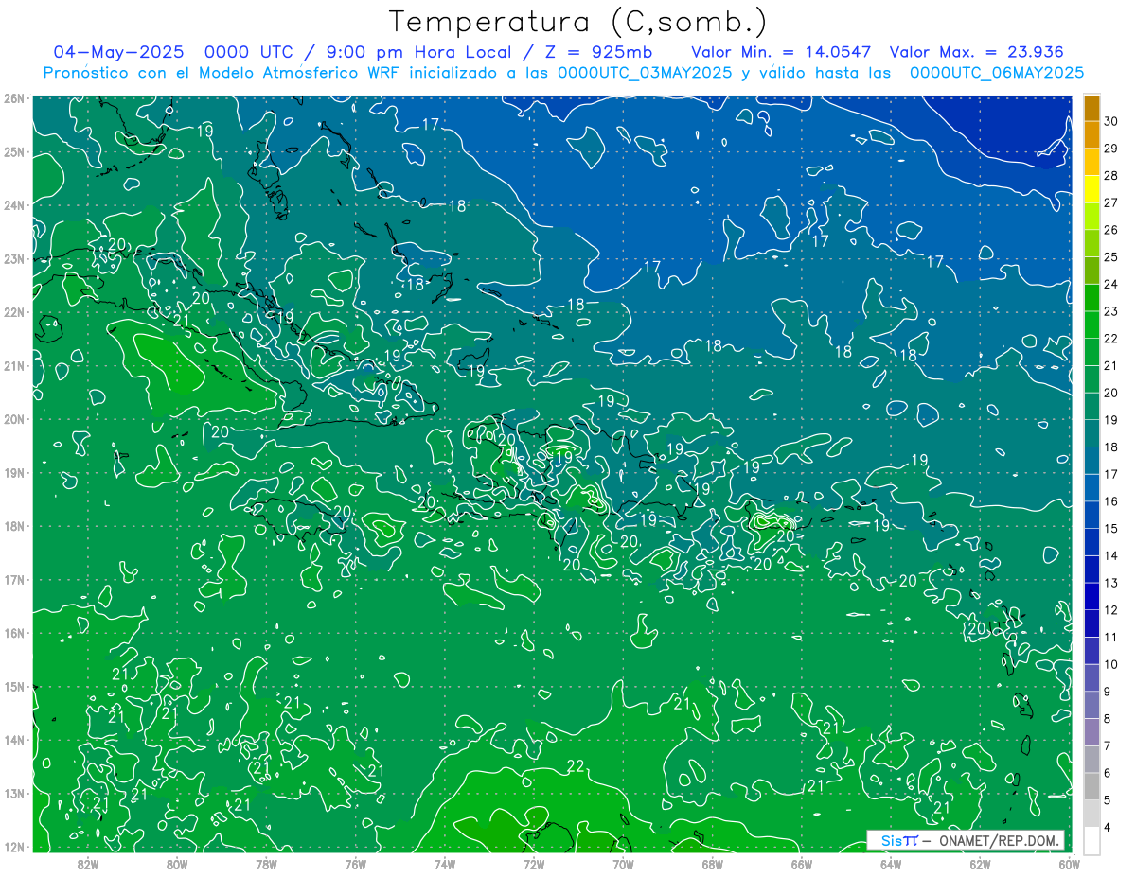1136x877 pixels.
Task: Click the '25N' latitude label
Action: (x=13, y=151)
